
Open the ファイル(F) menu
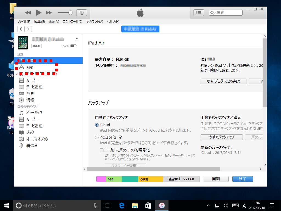coord(24,22)
